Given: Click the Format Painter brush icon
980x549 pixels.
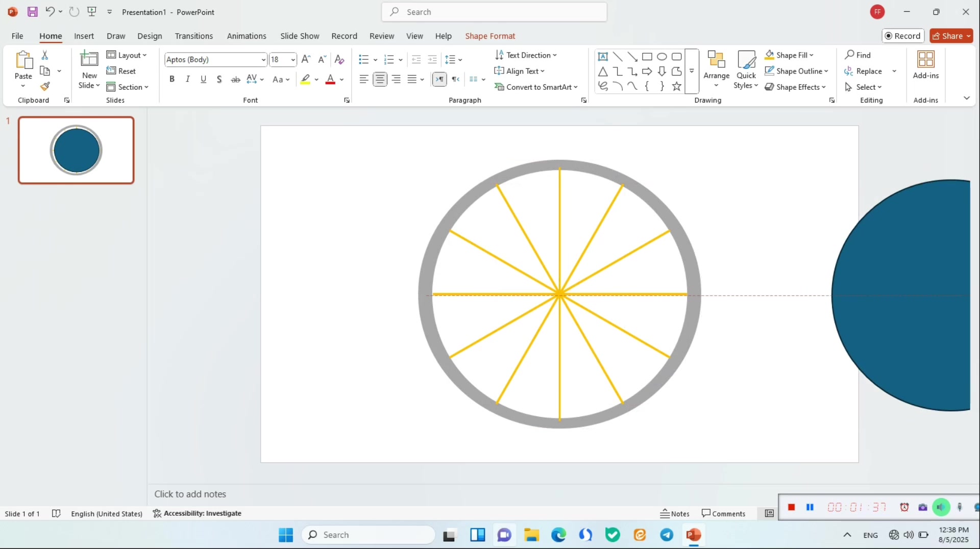Looking at the screenshot, I should [x=45, y=86].
